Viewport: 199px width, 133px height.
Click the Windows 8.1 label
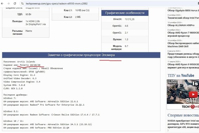11,111
